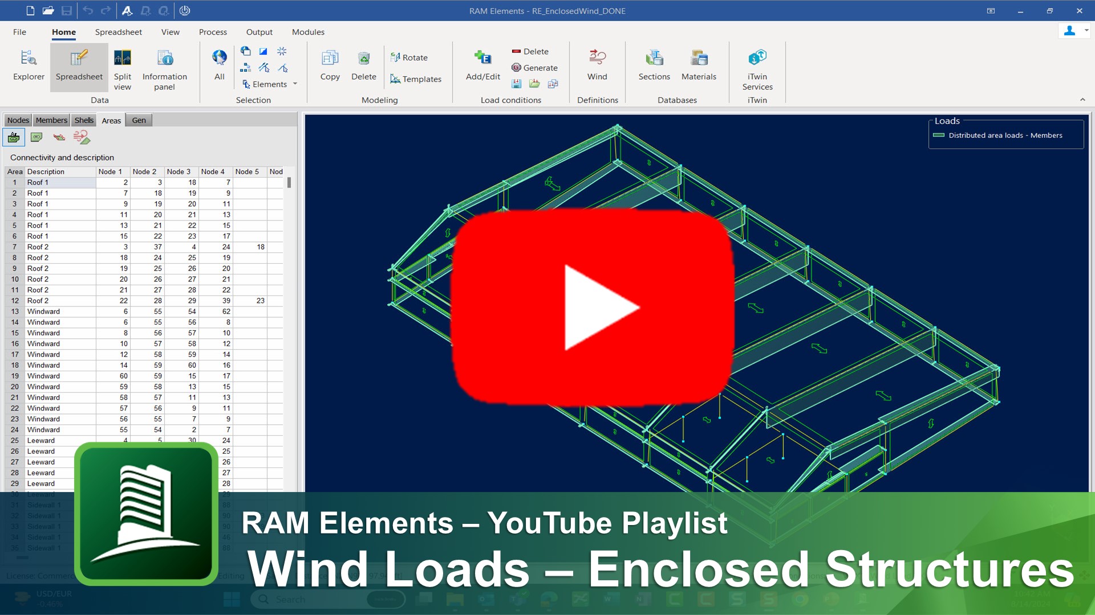Viewport: 1095px width, 615px height.
Task: Select the Description column header
Action: point(60,171)
